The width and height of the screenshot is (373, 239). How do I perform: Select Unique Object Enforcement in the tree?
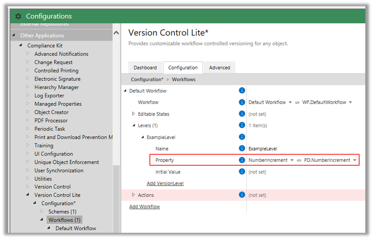pos(66,162)
